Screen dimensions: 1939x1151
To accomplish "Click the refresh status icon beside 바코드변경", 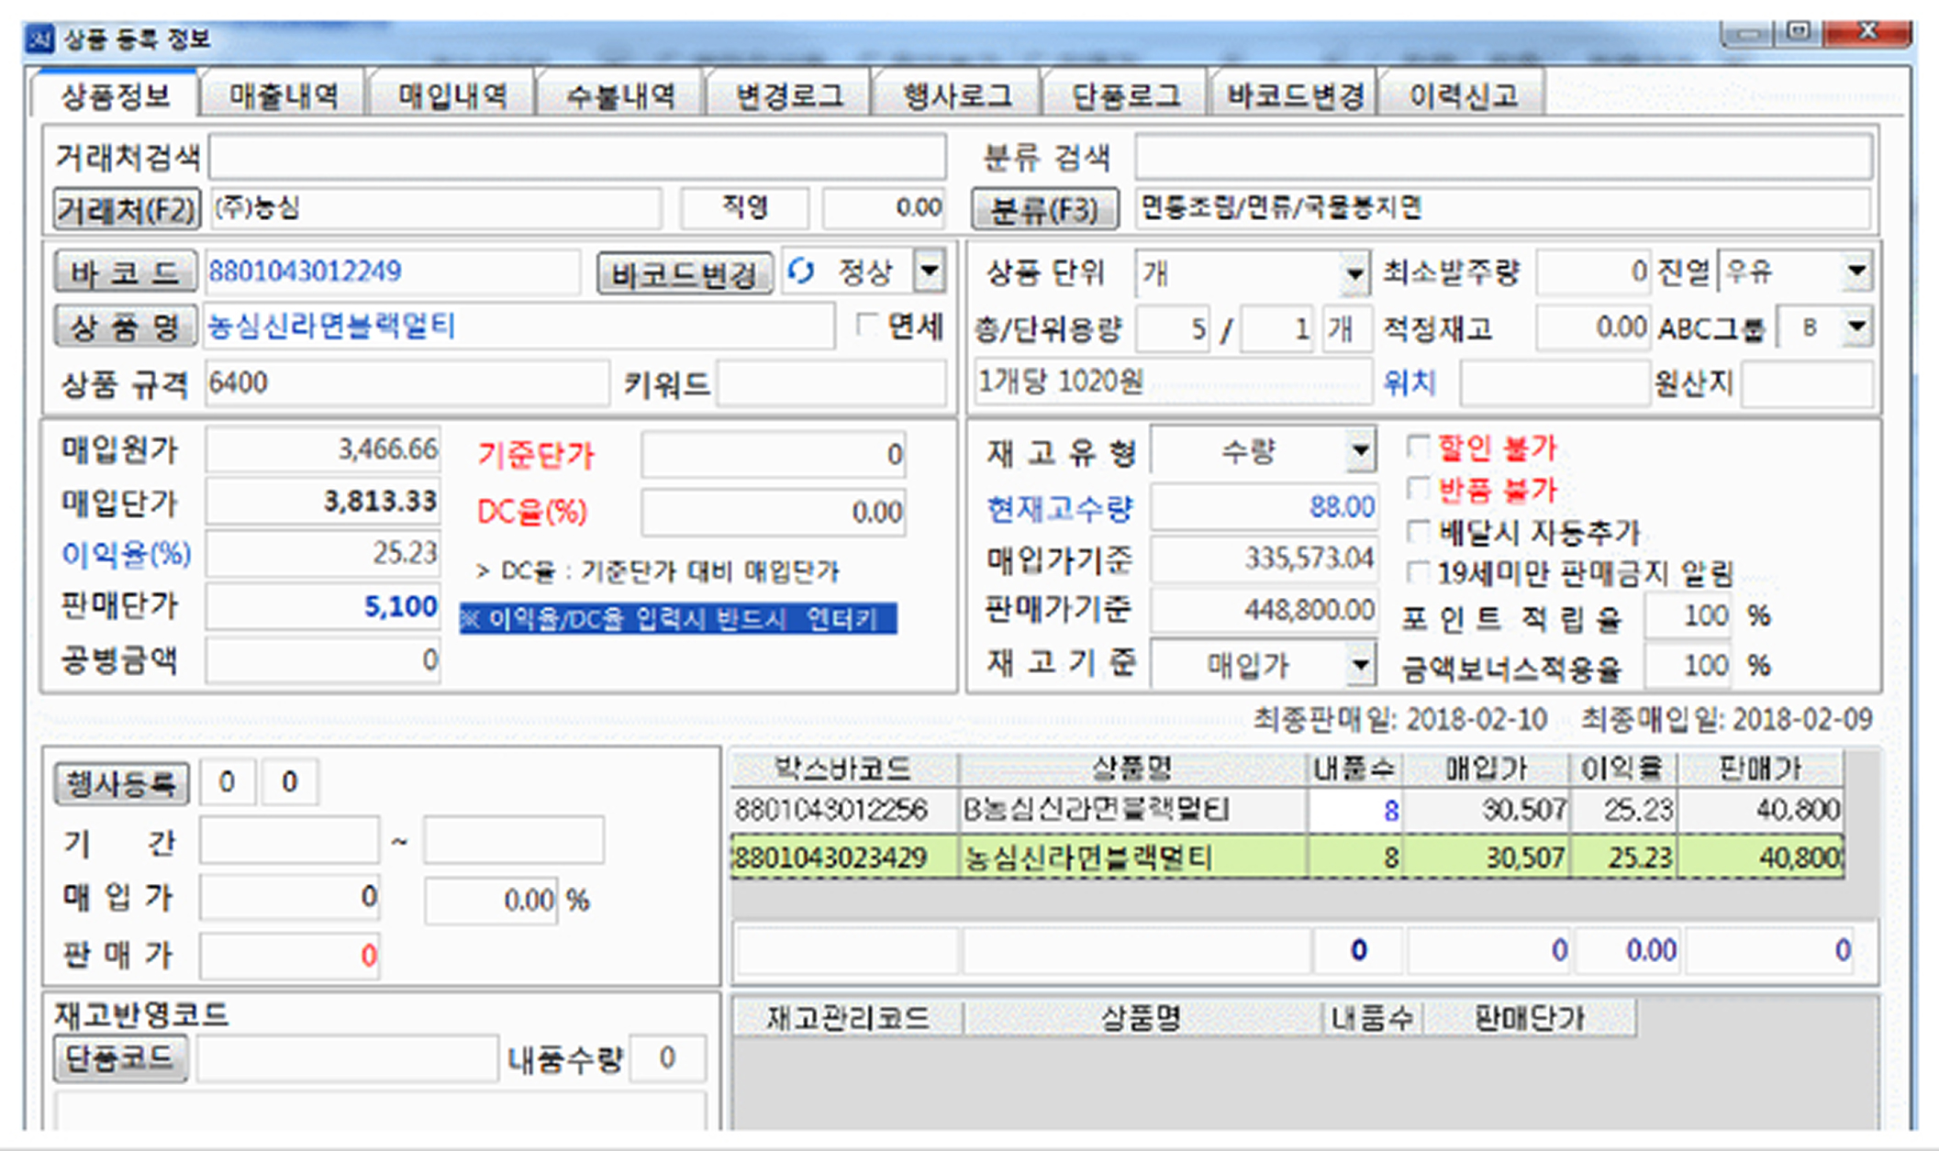I will click(x=803, y=271).
